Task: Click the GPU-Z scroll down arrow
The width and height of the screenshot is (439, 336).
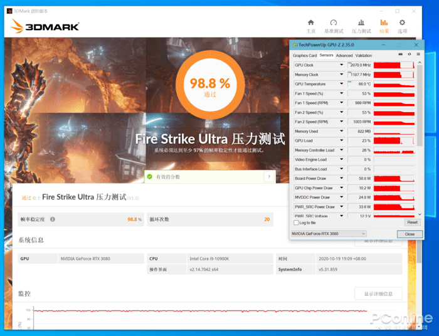Action: (x=420, y=214)
